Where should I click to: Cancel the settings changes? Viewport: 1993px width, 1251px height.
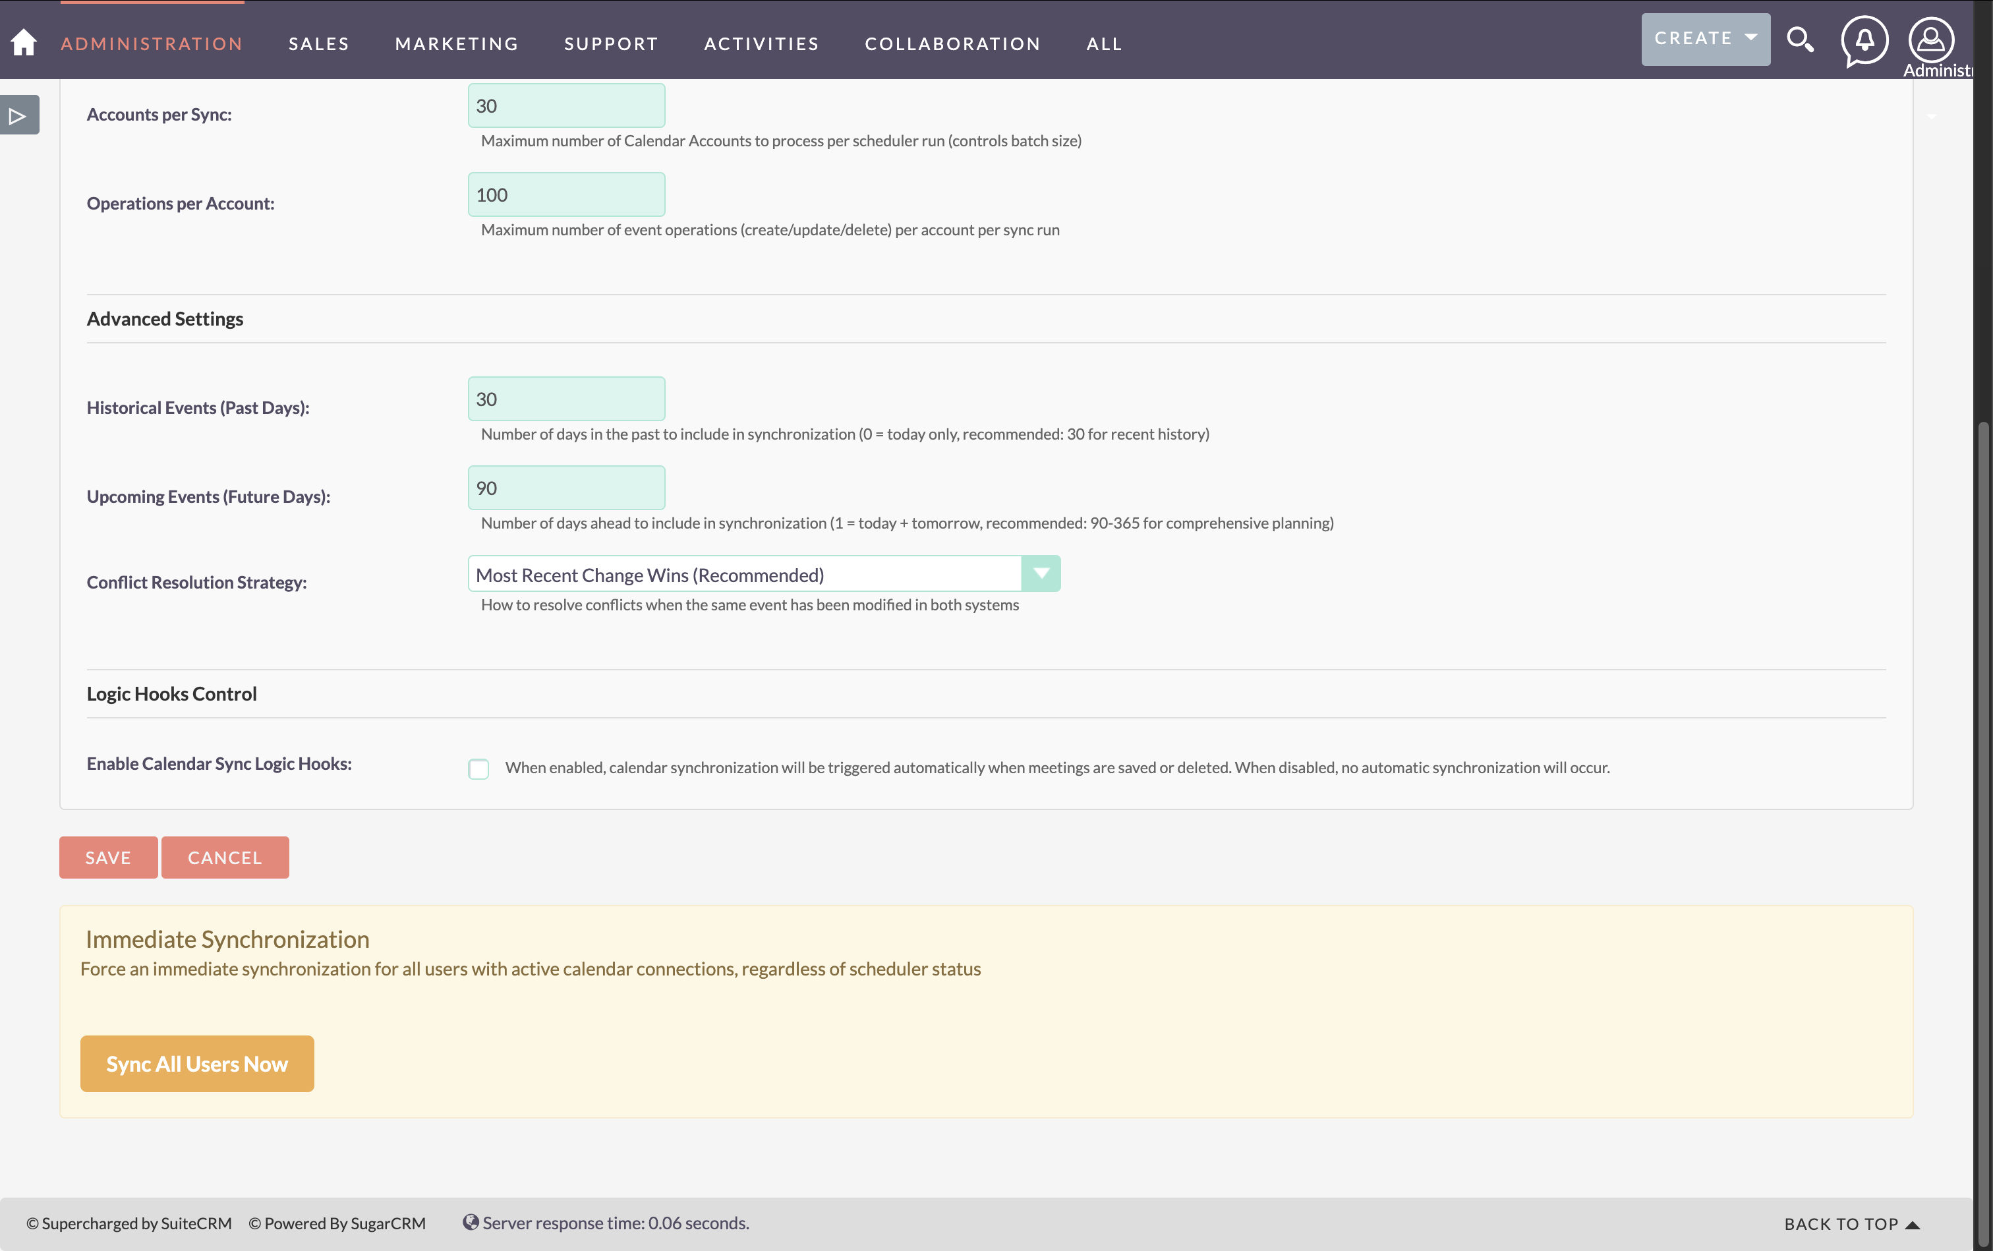(224, 857)
